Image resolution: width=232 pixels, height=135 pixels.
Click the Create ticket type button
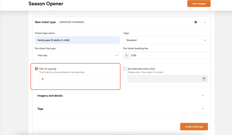(x=194, y=127)
